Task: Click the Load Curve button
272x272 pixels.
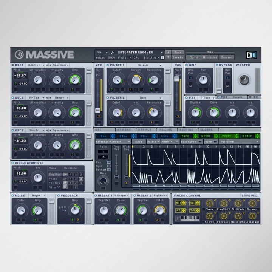Action: 192,142
